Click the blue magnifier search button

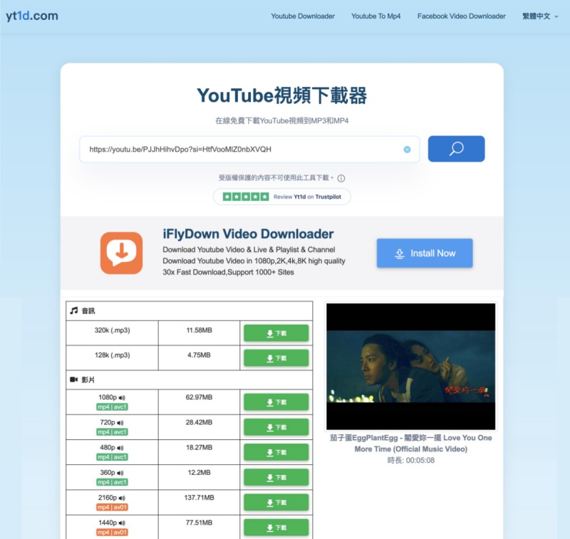click(456, 149)
